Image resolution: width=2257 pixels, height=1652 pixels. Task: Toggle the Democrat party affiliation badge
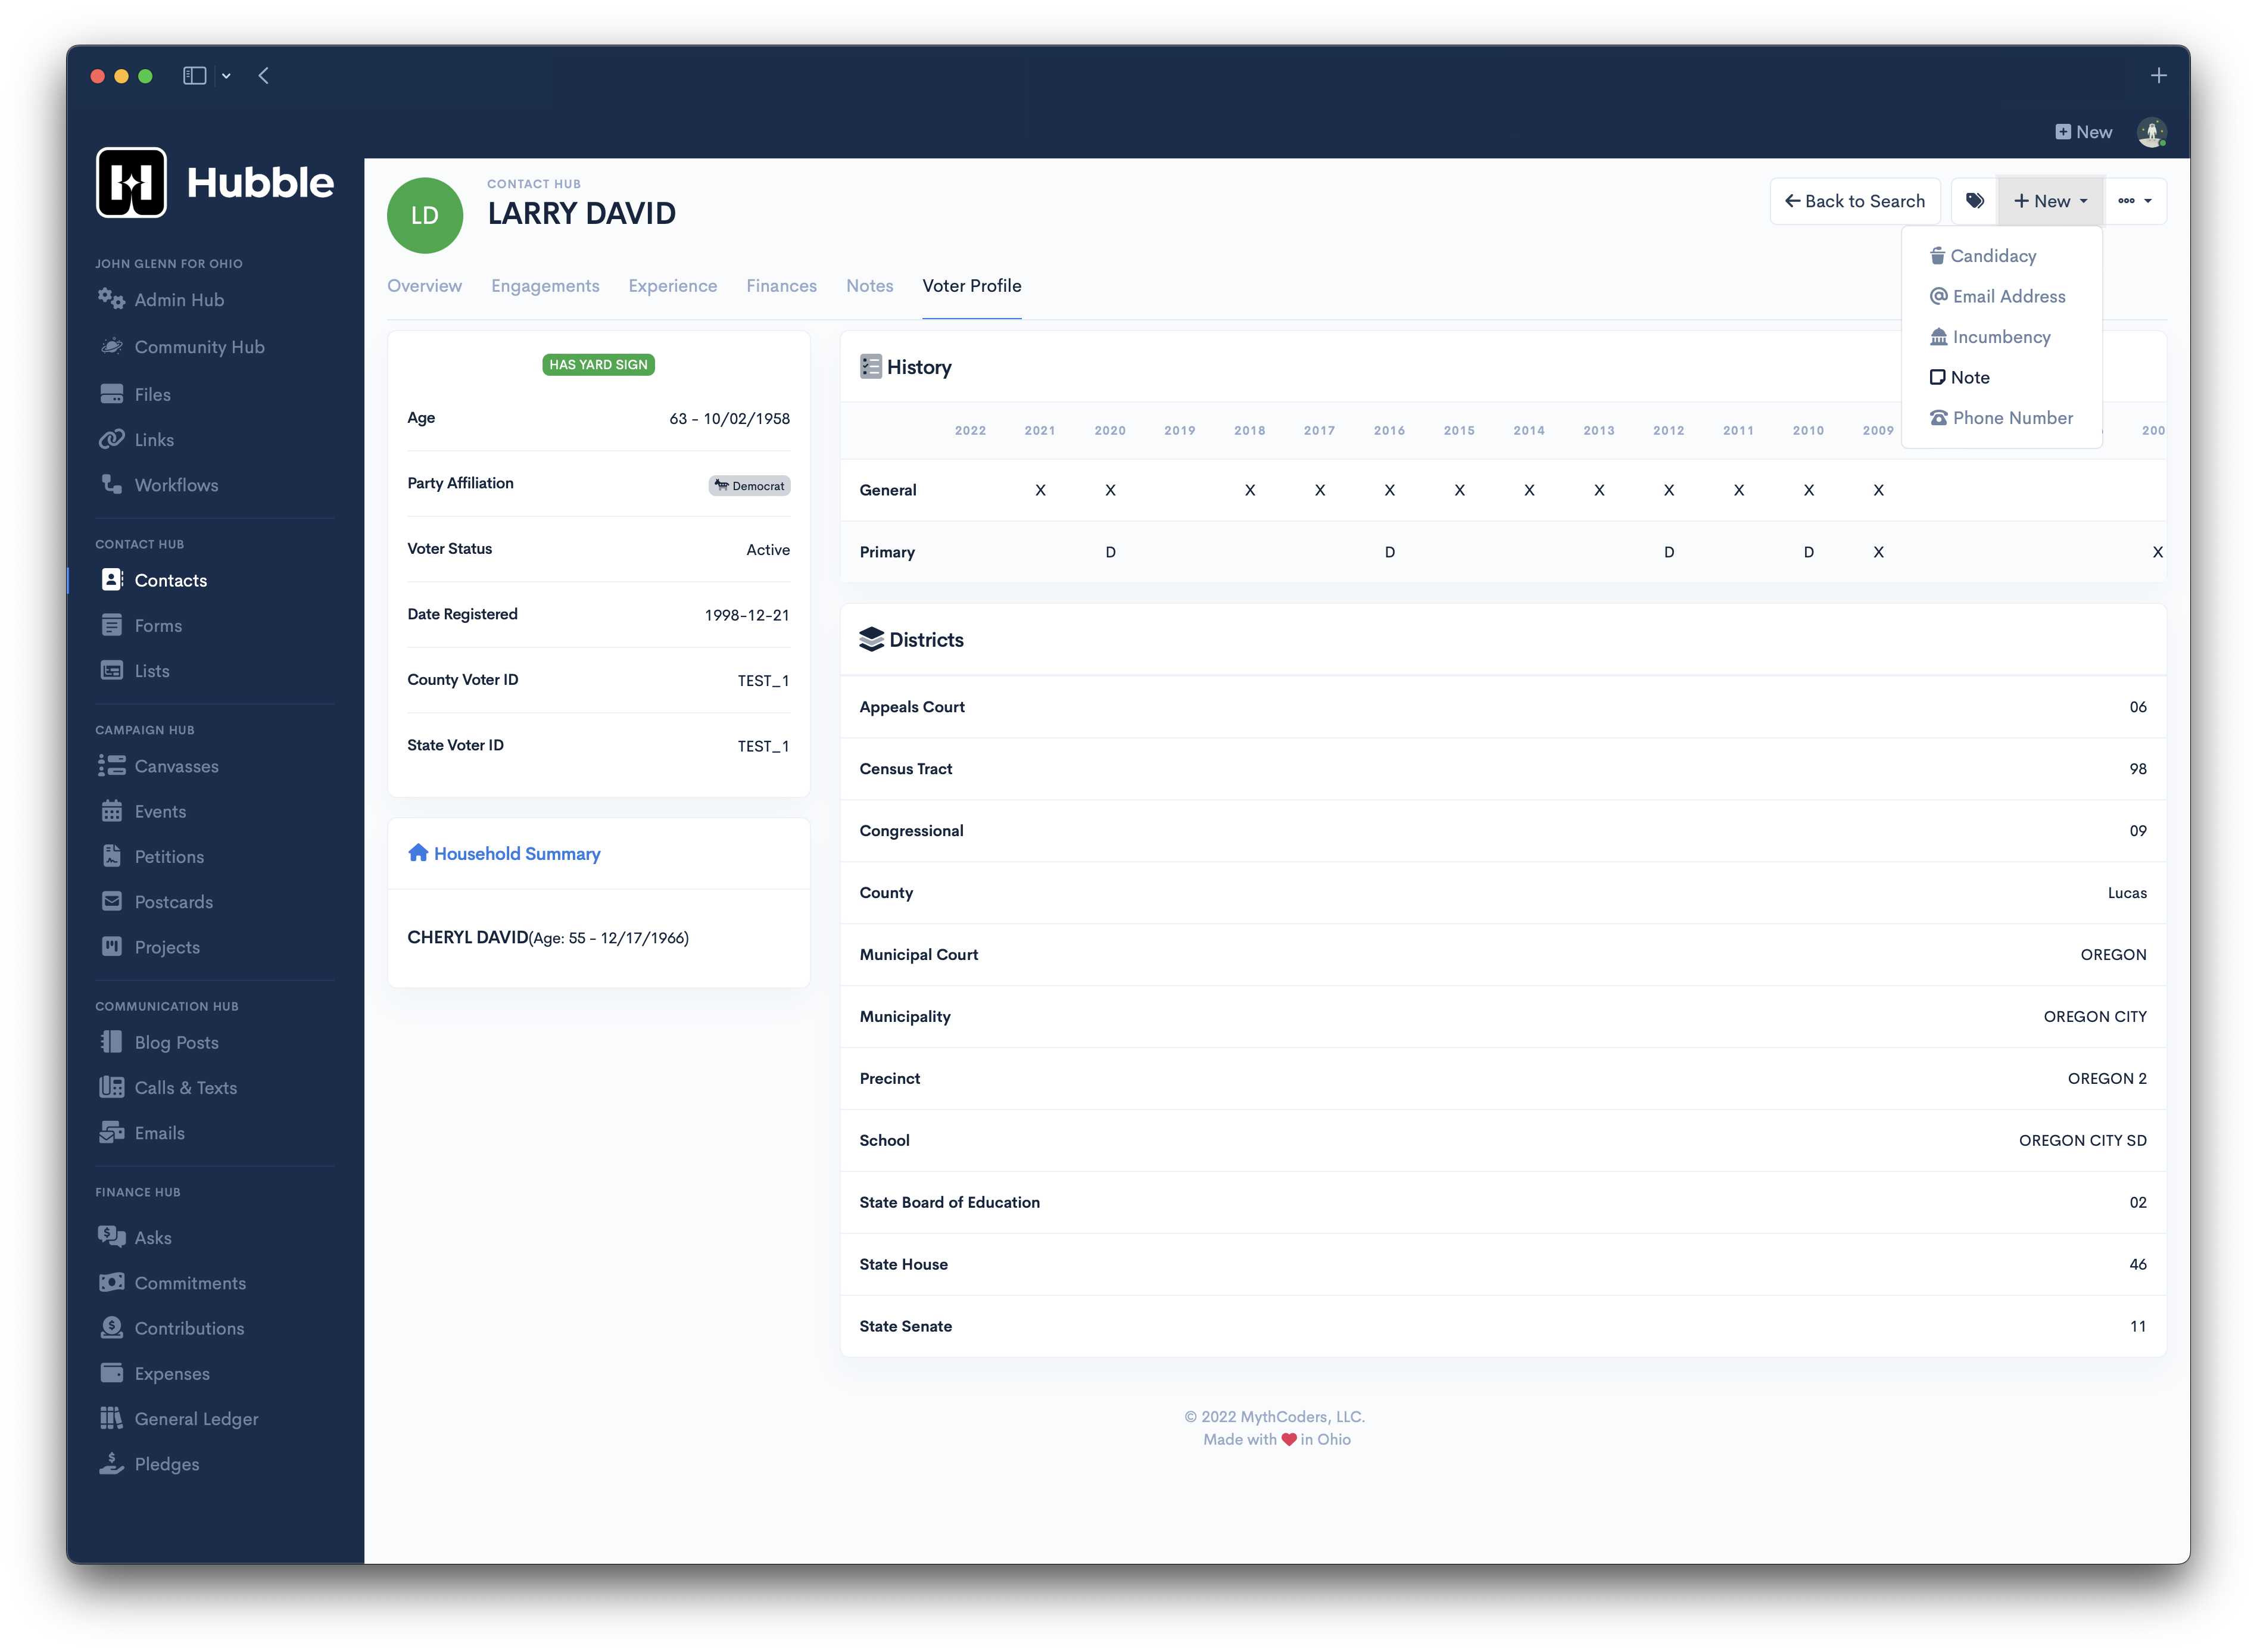(748, 484)
